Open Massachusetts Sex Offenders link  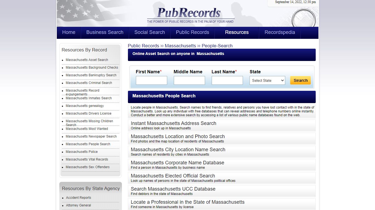pyautogui.click(x=88, y=167)
